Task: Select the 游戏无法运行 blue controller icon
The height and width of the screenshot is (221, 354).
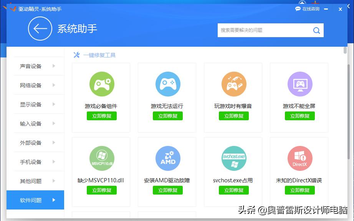Action: click(167, 83)
